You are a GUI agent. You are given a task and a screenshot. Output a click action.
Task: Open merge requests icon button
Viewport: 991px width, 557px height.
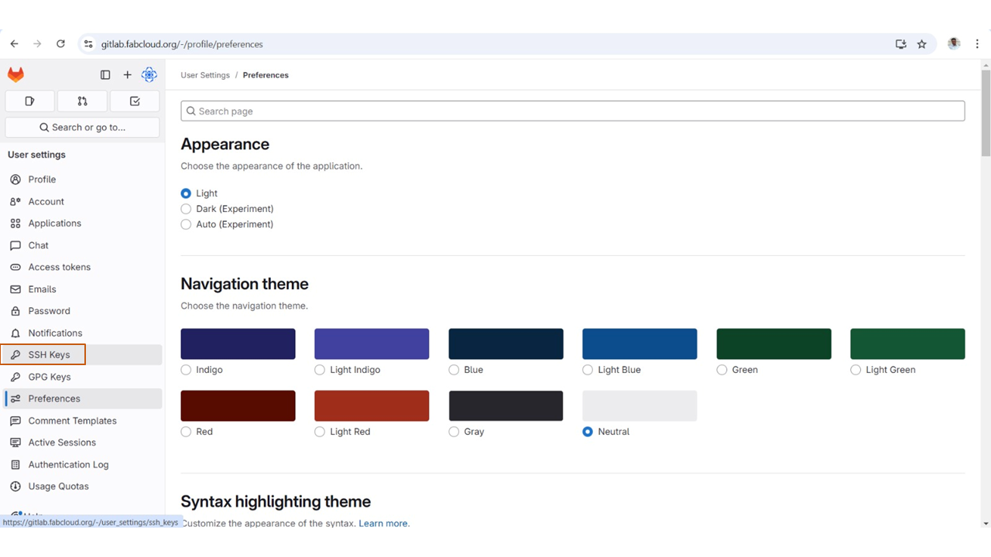click(82, 101)
